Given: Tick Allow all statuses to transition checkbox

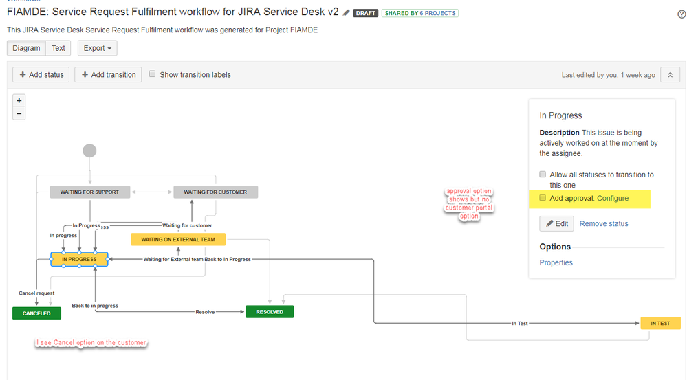Looking at the screenshot, I should point(543,175).
